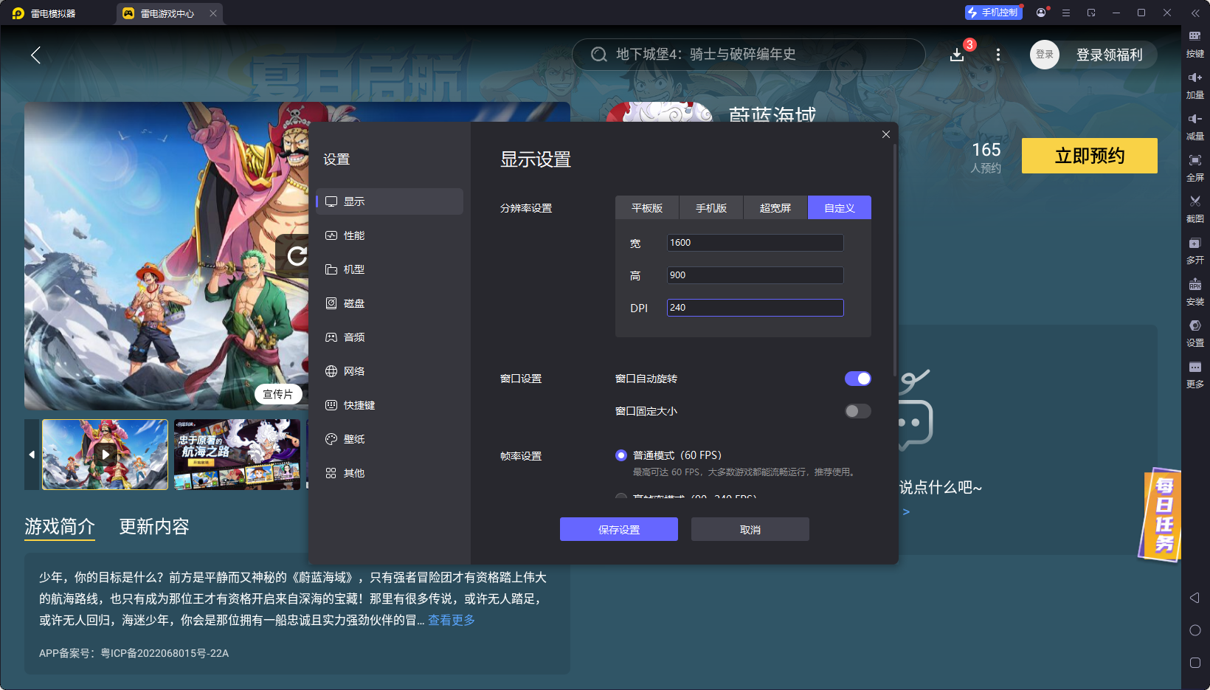Viewport: 1210px width, 690px height.
Task: Open the hamburger menu in title bar
Action: point(1066,13)
